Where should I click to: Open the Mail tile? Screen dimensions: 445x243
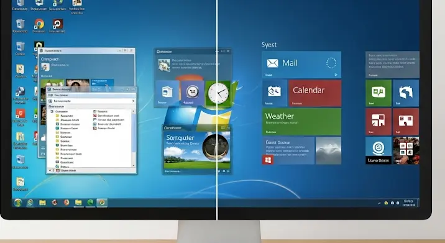click(301, 65)
